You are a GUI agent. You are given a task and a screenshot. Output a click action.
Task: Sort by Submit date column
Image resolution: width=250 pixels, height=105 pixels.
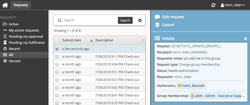coord(77,40)
